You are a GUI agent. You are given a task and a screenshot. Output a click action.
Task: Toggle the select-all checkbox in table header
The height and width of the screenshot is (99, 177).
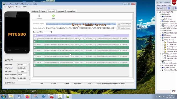pos(35,36)
